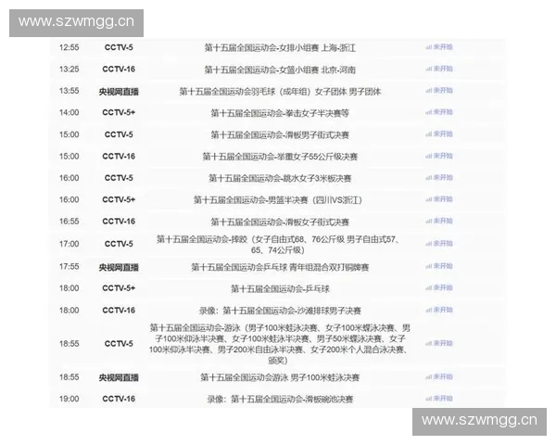The image size is (556, 445).
Task: Select program title 举重女子55公斤级决赛
Action: coord(280,157)
